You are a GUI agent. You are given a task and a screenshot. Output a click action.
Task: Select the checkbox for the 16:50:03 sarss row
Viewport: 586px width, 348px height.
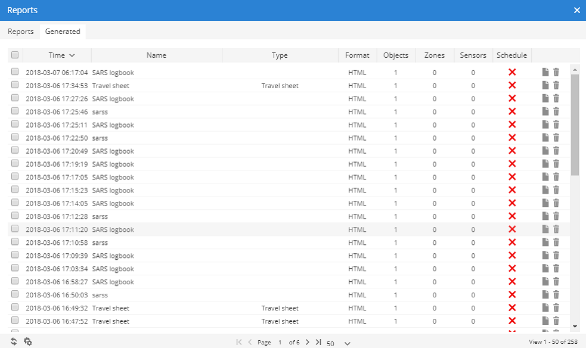click(x=15, y=294)
